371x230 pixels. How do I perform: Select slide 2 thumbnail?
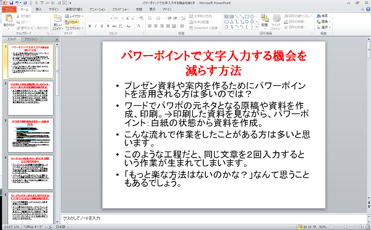[31, 98]
